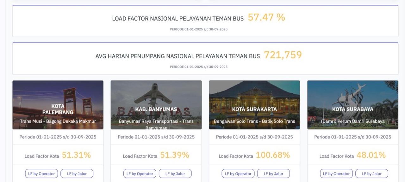Open LF by Operator for Kab. Banyumas
Viewport: 405px width, 182px height.
(x=140, y=173)
